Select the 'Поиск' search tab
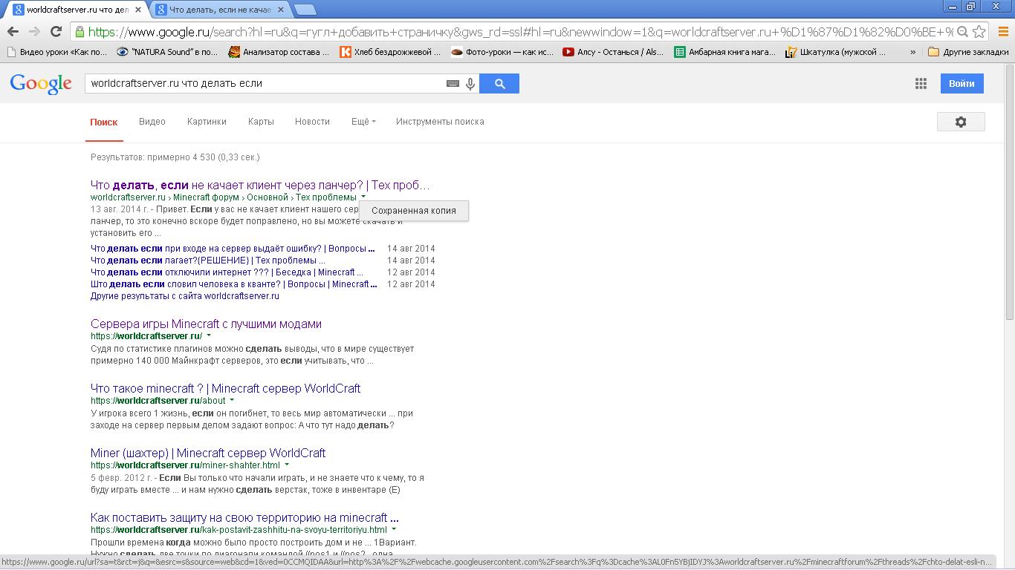Screen dimensions: 1015x570 click(x=104, y=122)
